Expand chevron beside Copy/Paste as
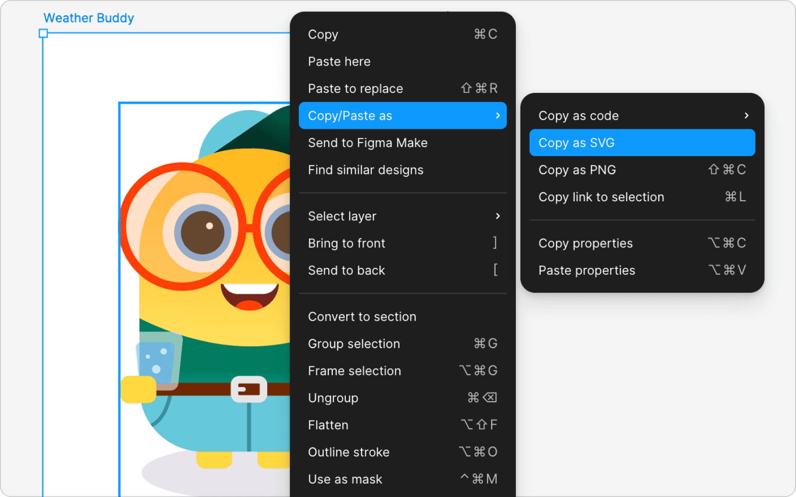 [x=497, y=116]
